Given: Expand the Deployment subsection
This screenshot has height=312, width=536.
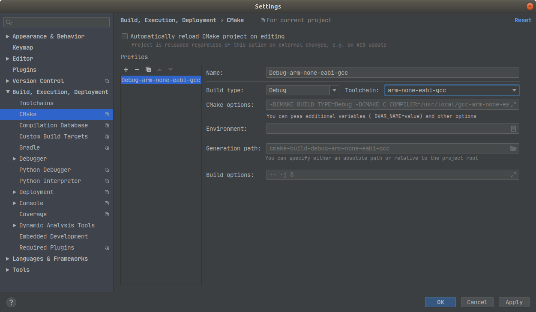Looking at the screenshot, I should (15, 192).
